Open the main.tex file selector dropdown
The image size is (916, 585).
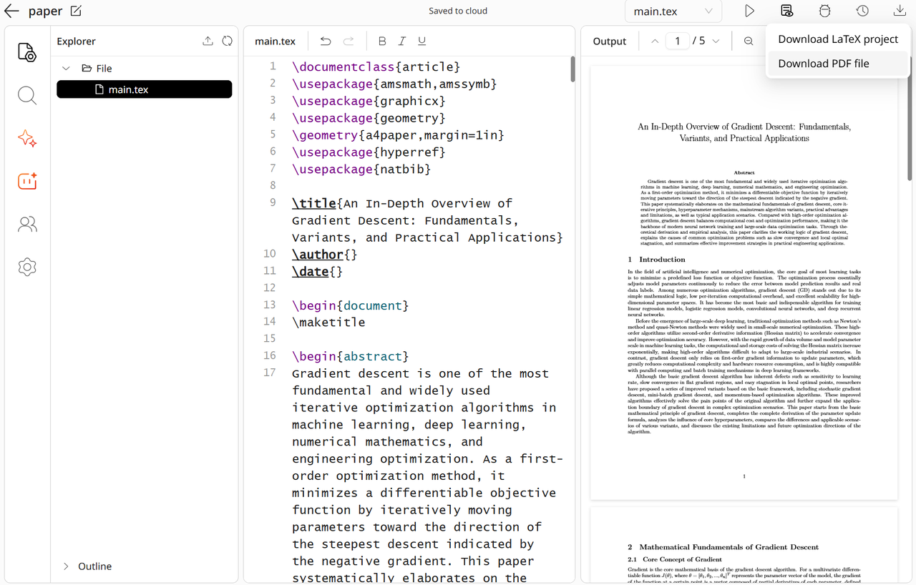pos(673,11)
